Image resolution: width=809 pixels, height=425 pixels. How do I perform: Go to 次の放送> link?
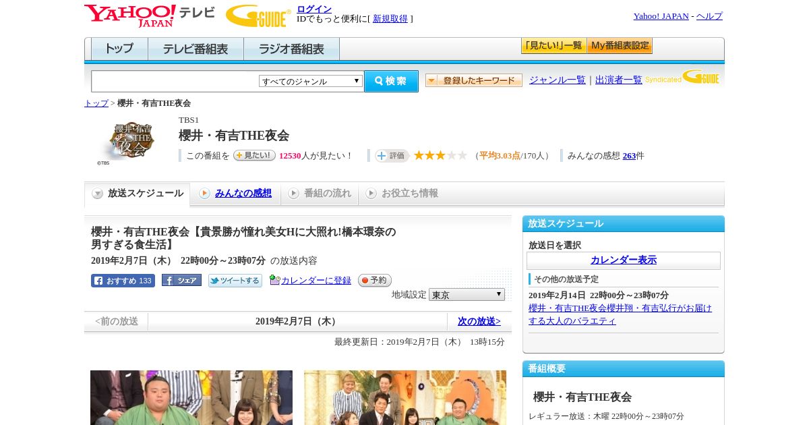[479, 322]
